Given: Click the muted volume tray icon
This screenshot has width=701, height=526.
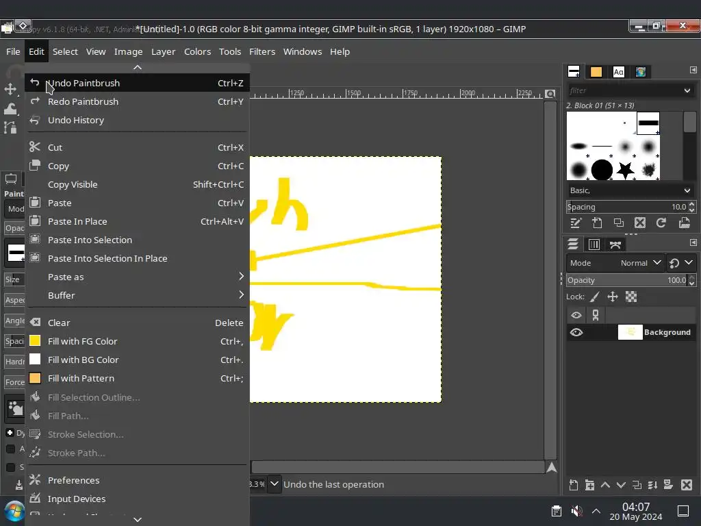Looking at the screenshot, I should click(576, 511).
